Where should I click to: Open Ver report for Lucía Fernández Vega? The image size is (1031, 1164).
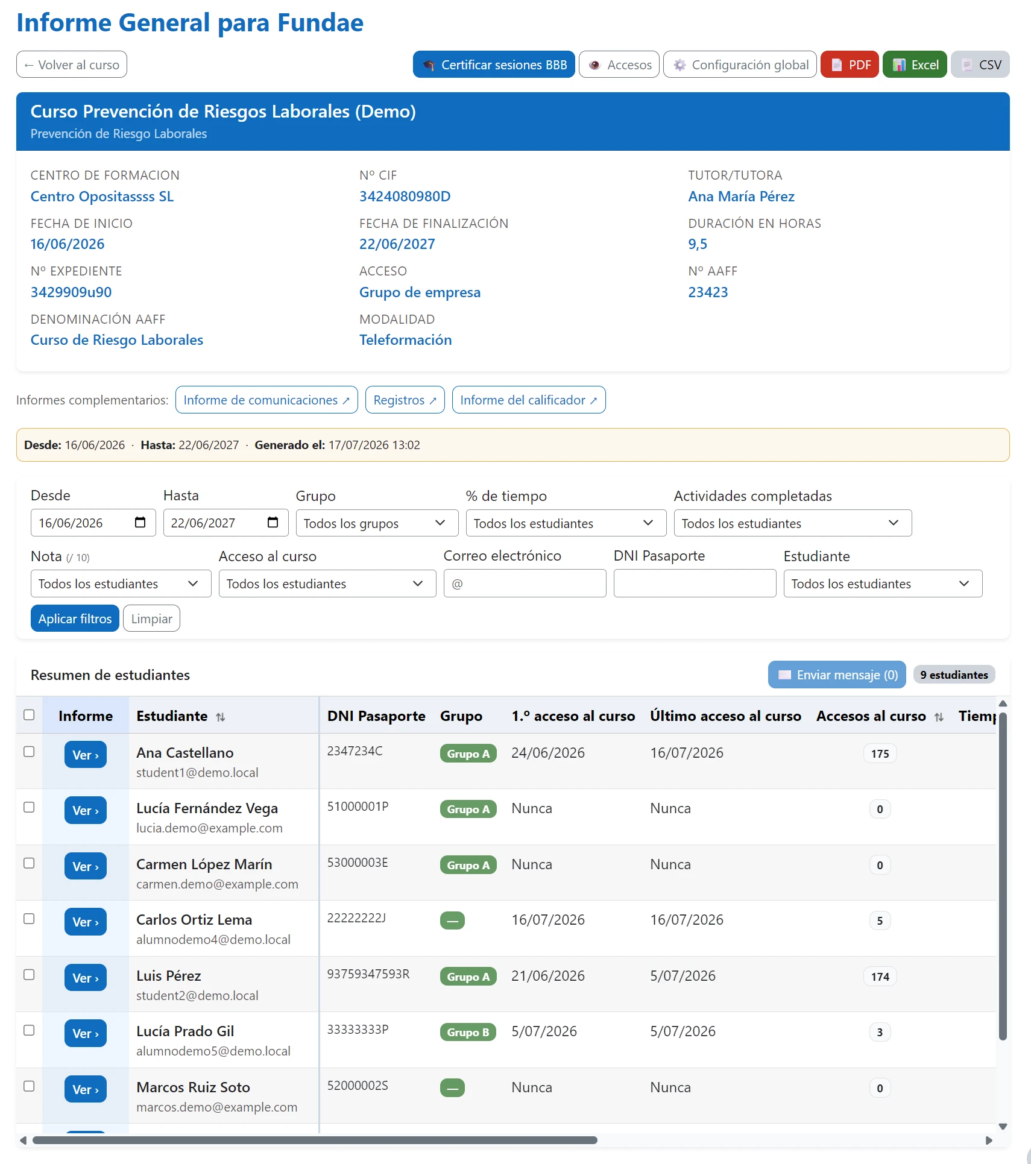coord(86,810)
